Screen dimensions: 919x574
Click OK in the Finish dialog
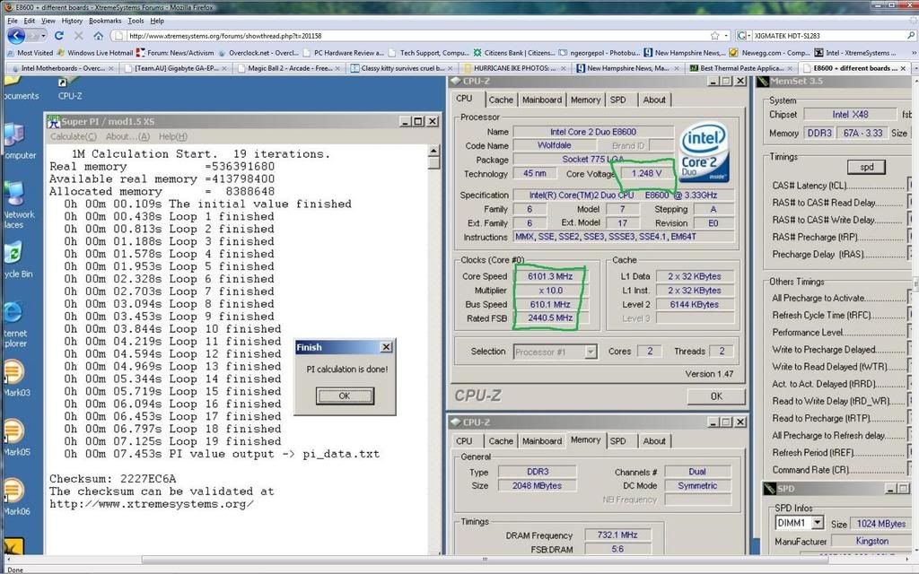point(345,396)
